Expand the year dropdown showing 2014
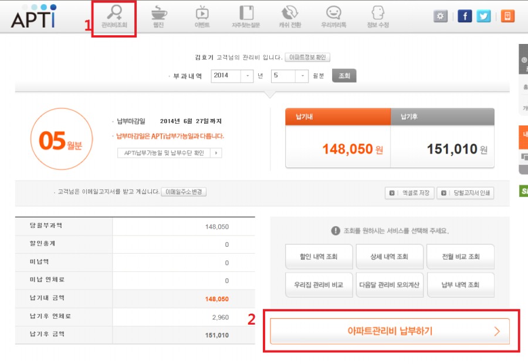The image size is (528, 364). (248, 76)
